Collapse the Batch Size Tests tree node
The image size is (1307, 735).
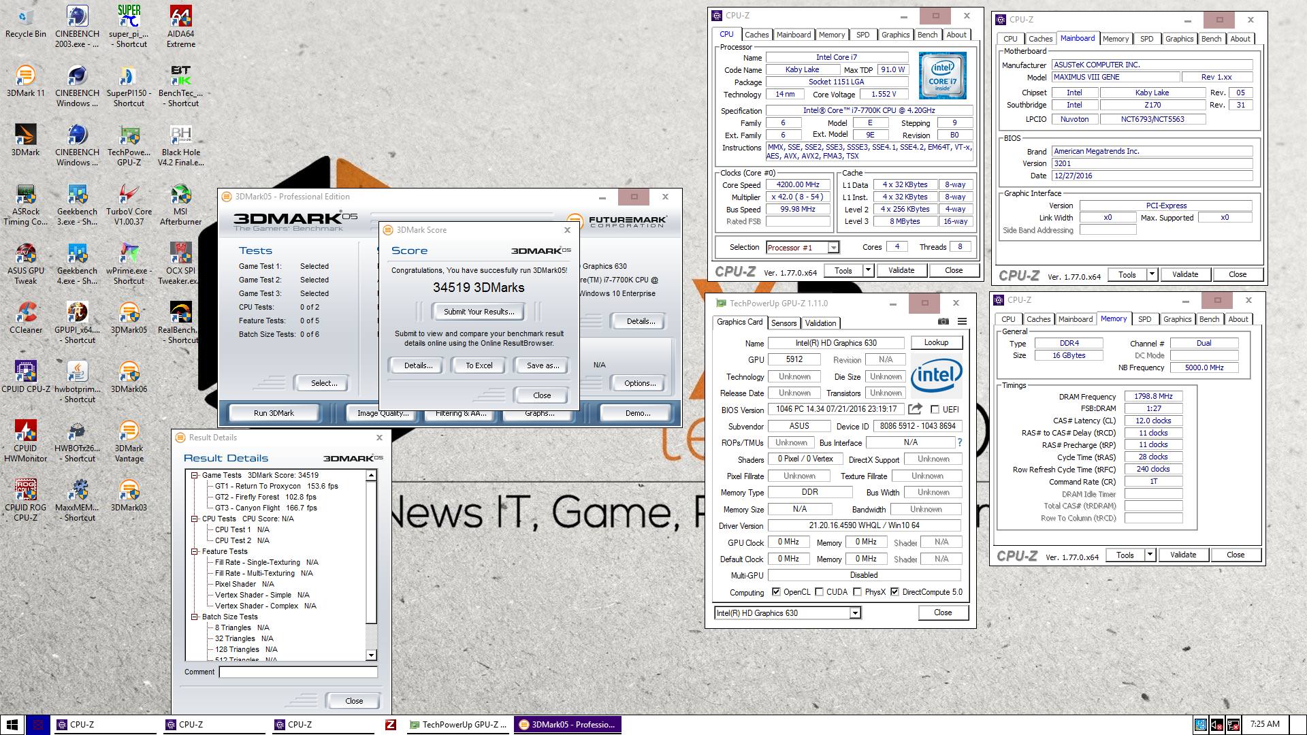pyautogui.click(x=194, y=617)
